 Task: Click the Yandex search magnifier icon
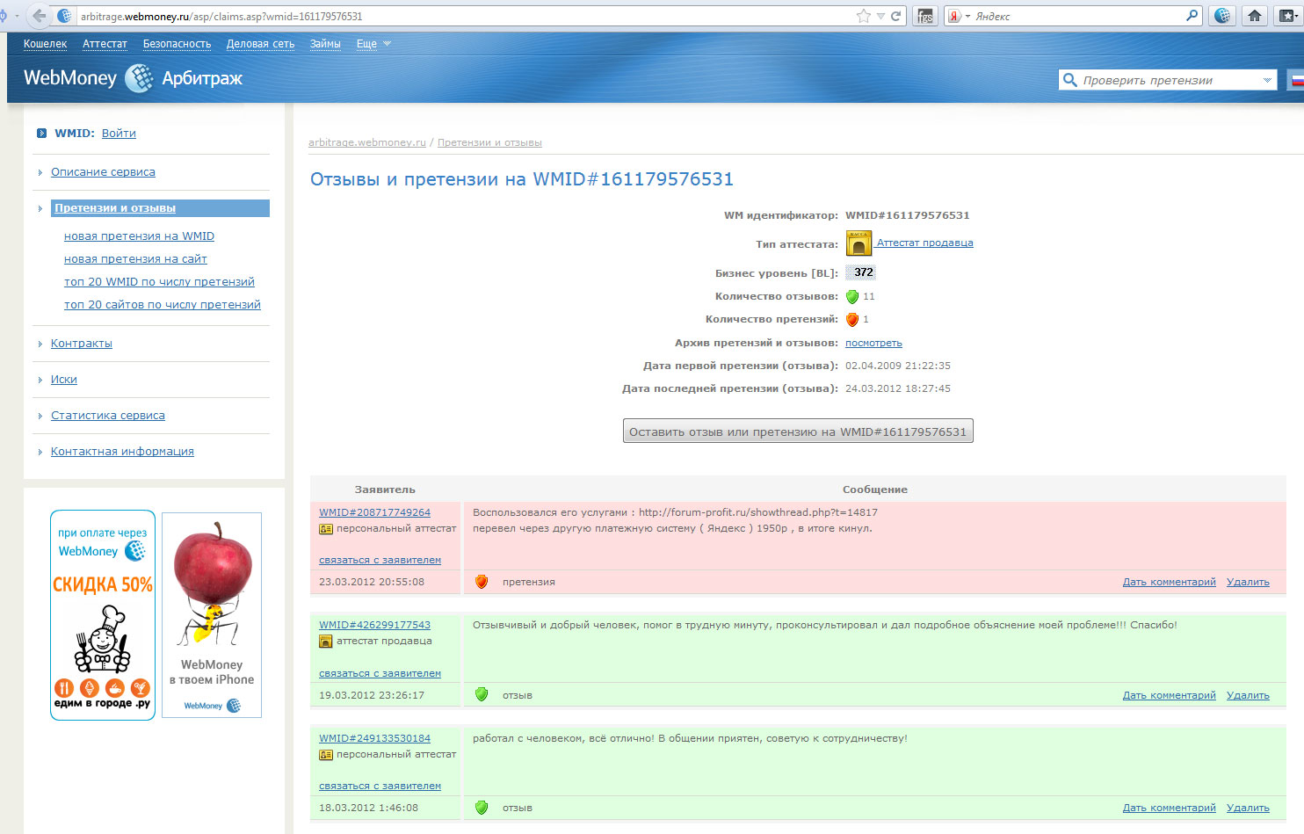1192,16
